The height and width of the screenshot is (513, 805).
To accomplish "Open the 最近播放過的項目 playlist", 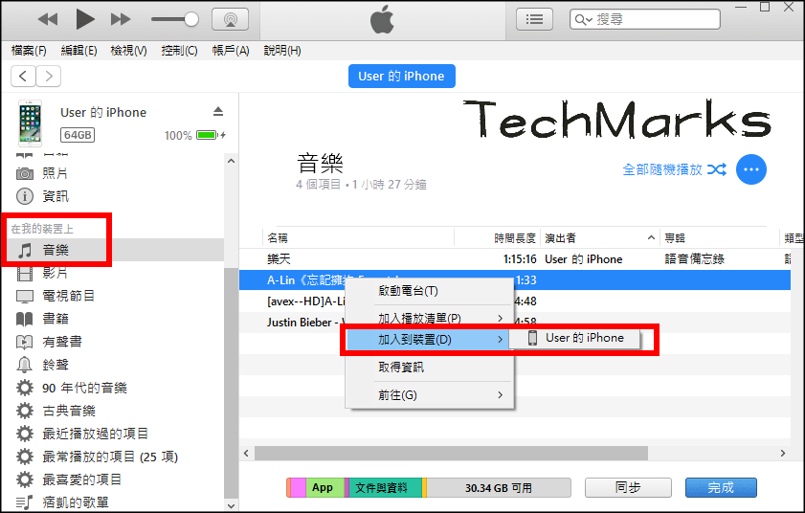I will (x=95, y=434).
